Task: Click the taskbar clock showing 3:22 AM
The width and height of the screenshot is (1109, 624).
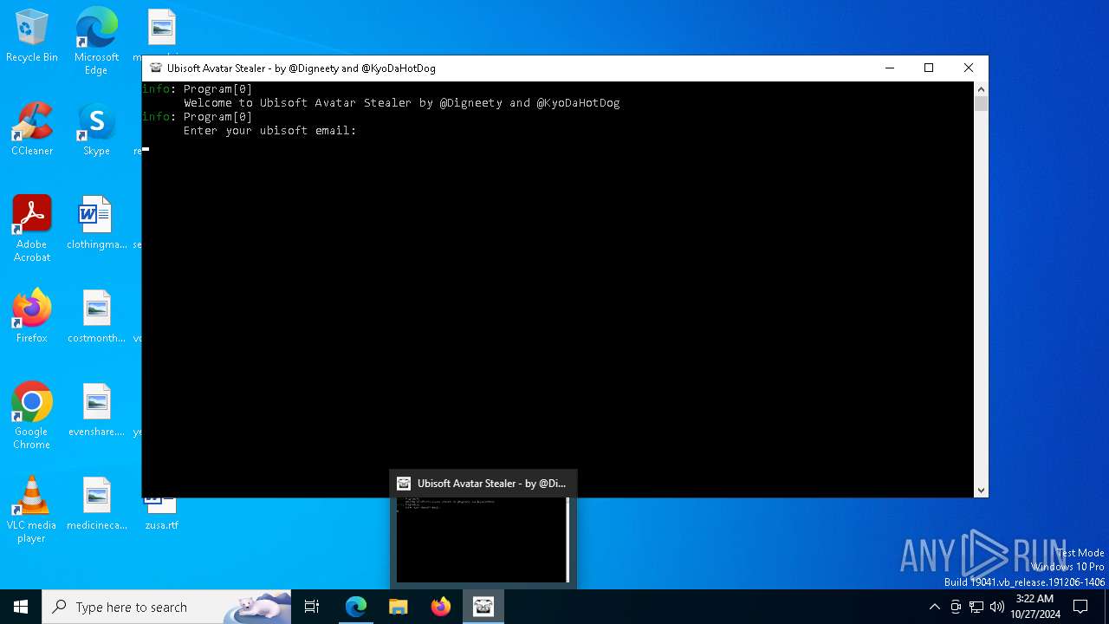Action: (x=1034, y=607)
